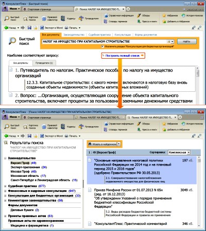Open Быстрый поиск tool in top window toolbar
Image resolution: width=206 pixels, height=231 pixels.
(12, 18)
